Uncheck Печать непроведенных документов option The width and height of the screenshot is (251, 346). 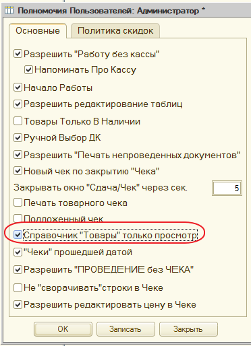[x=18, y=155]
